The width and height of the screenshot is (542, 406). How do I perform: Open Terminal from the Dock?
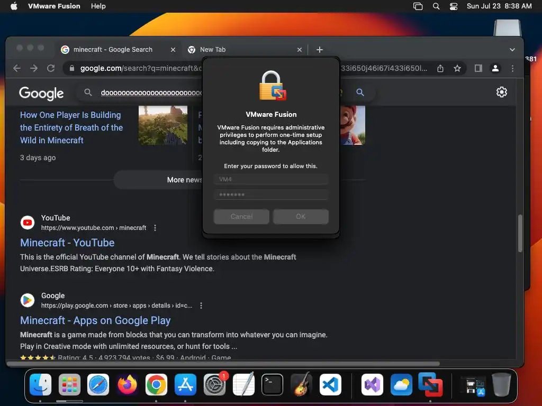[x=273, y=384]
